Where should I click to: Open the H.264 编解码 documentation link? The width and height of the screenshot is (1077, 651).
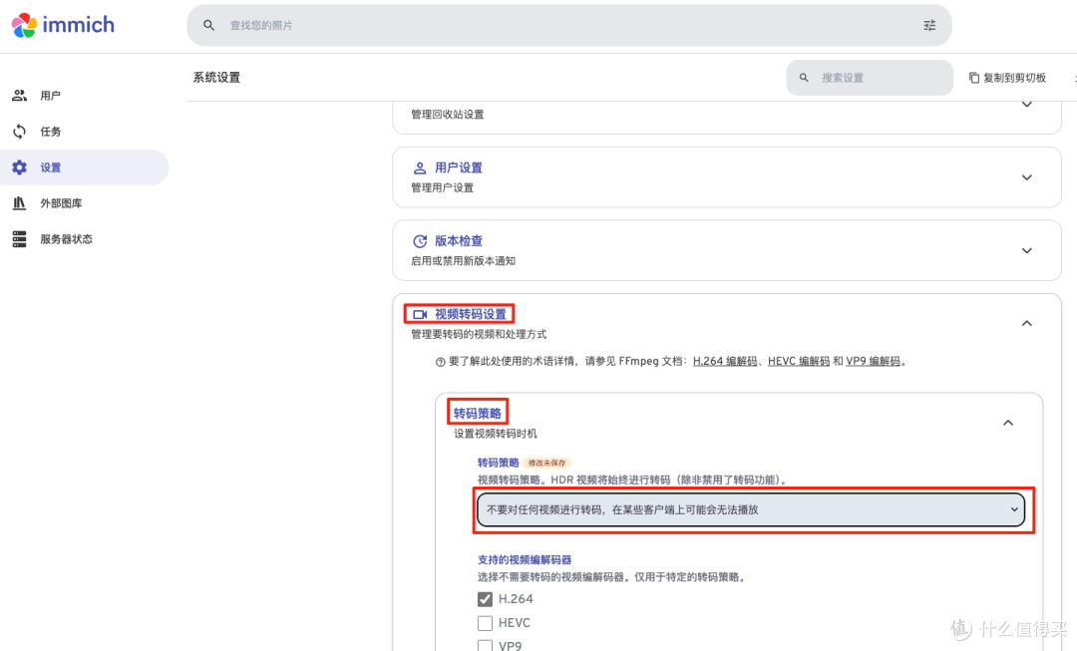(x=725, y=361)
